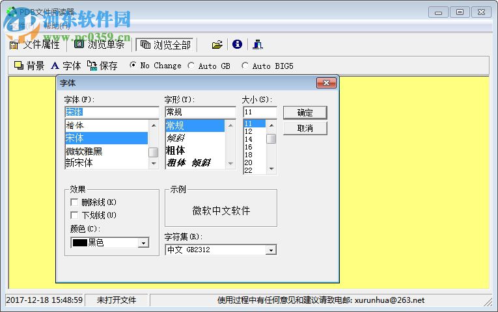Select 宋体 in the font list
The image size is (498, 312).
[x=106, y=138]
